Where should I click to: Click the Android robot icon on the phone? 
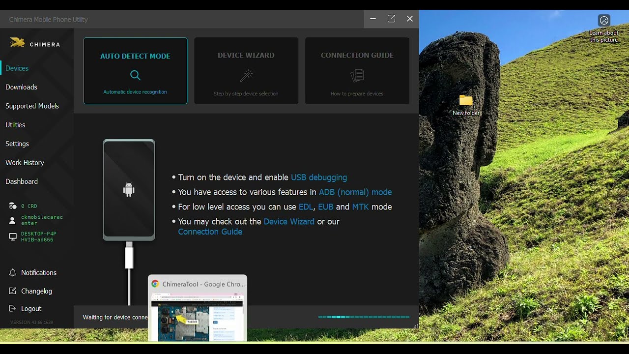[129, 190]
